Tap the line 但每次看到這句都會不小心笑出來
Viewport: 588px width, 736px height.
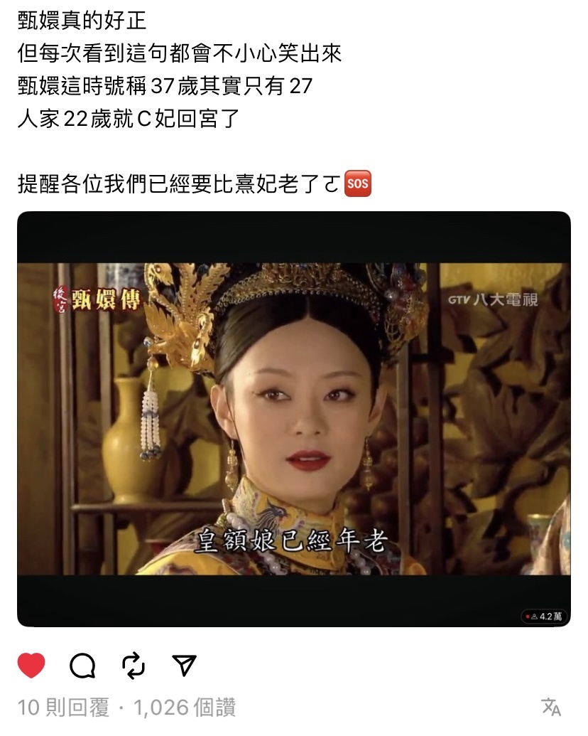pyautogui.click(x=180, y=53)
